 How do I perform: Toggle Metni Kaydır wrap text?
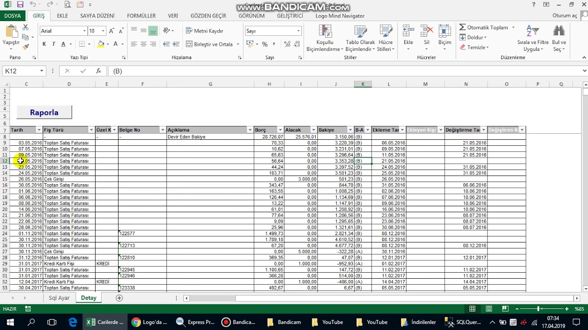[205, 31]
